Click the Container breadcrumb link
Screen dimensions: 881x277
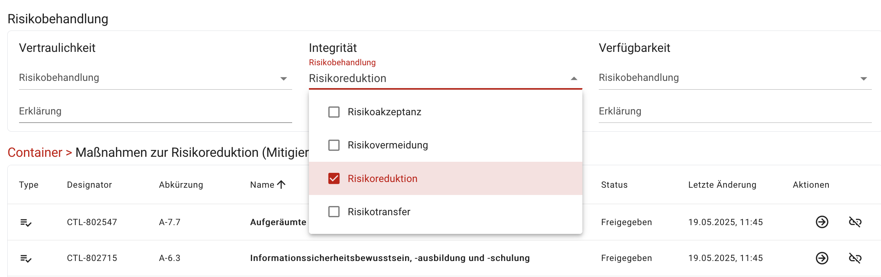(34, 152)
